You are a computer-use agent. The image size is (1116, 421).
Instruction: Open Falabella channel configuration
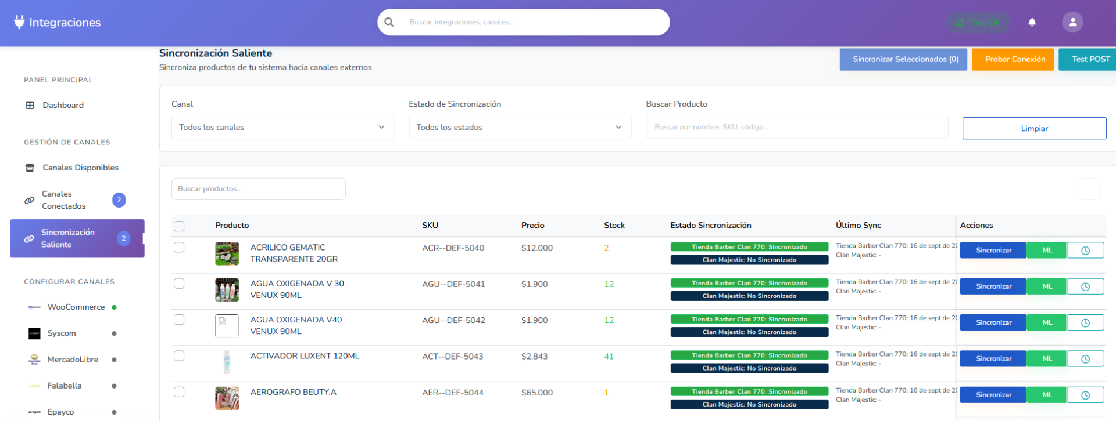pos(77,386)
